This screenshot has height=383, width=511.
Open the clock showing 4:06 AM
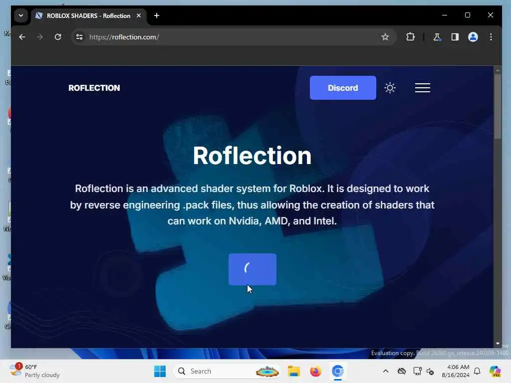(456, 371)
